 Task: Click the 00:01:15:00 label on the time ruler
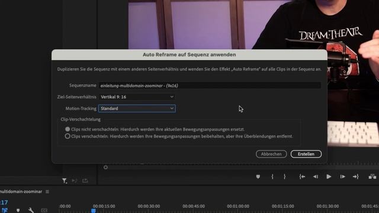283,206
